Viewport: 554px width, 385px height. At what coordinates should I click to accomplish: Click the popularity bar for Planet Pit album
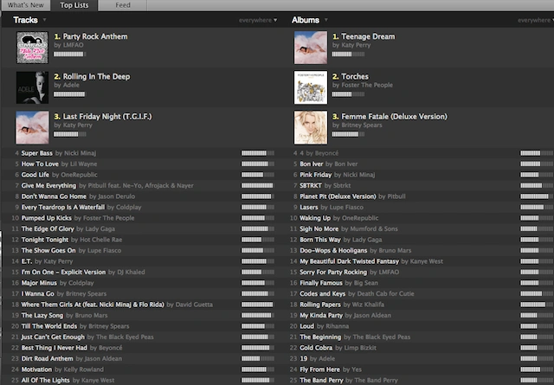[x=537, y=196]
